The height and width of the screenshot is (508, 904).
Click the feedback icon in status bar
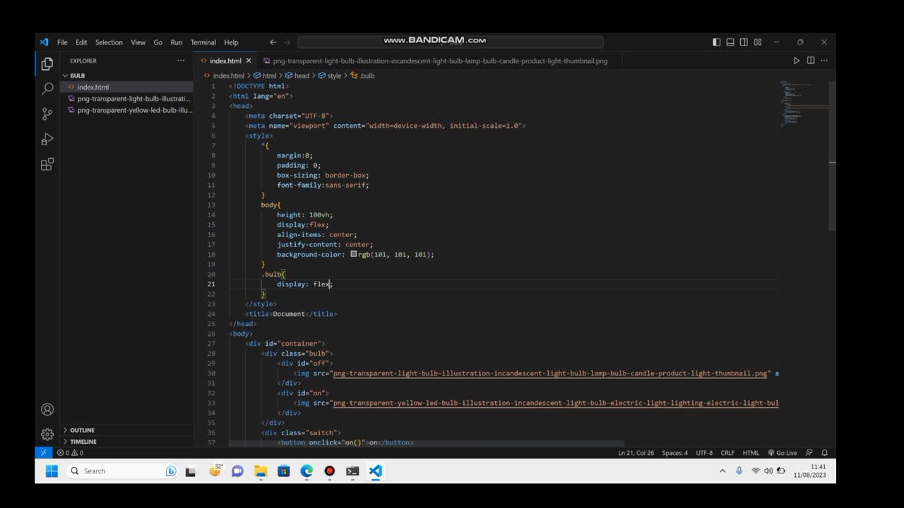point(809,453)
